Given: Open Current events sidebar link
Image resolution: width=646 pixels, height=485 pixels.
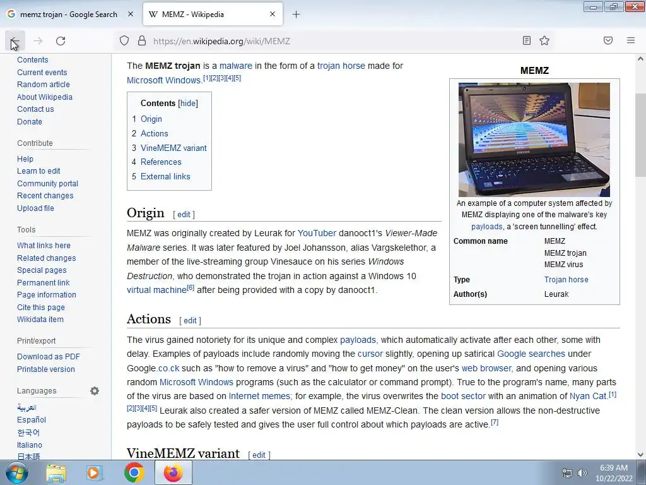Looking at the screenshot, I should 42,72.
